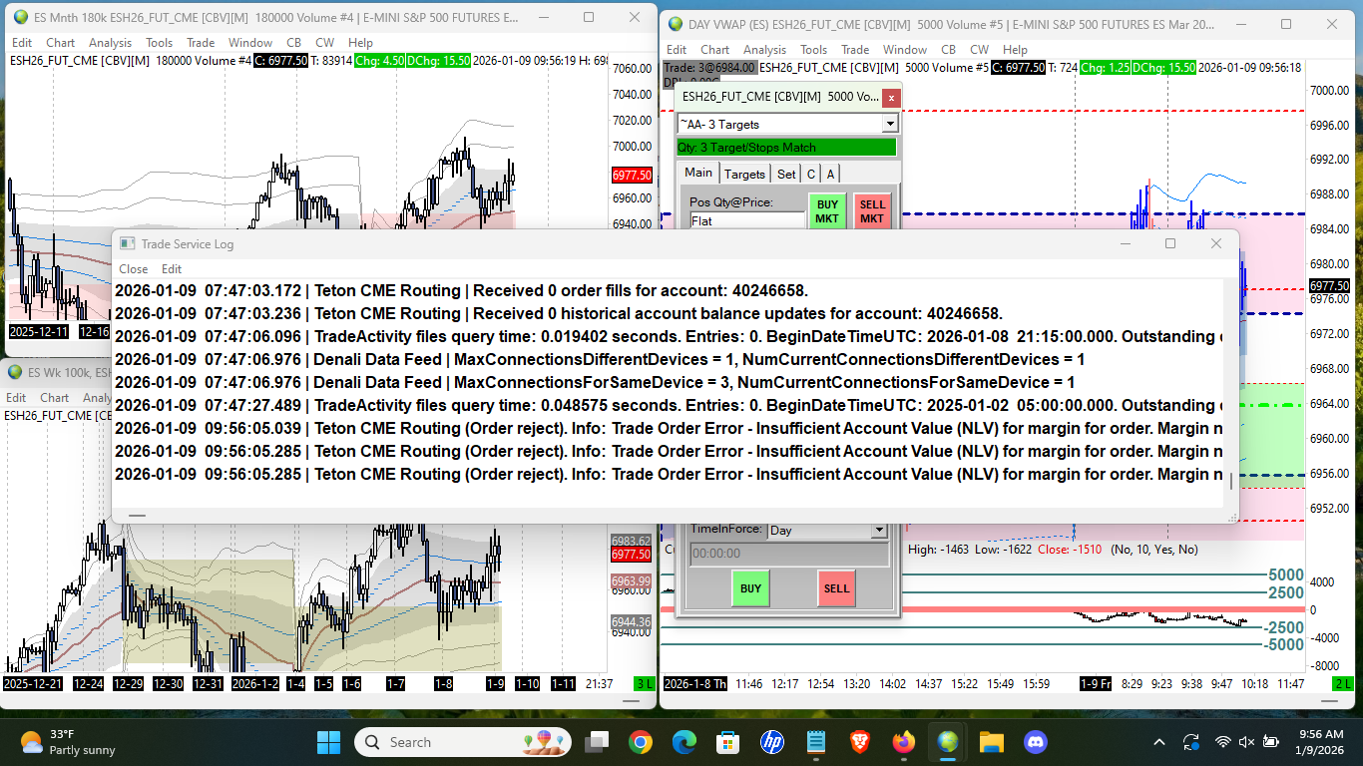1363x766 pixels.
Task: Click the green Qty: 3 Target/Stops Match bar
Action: tap(786, 147)
